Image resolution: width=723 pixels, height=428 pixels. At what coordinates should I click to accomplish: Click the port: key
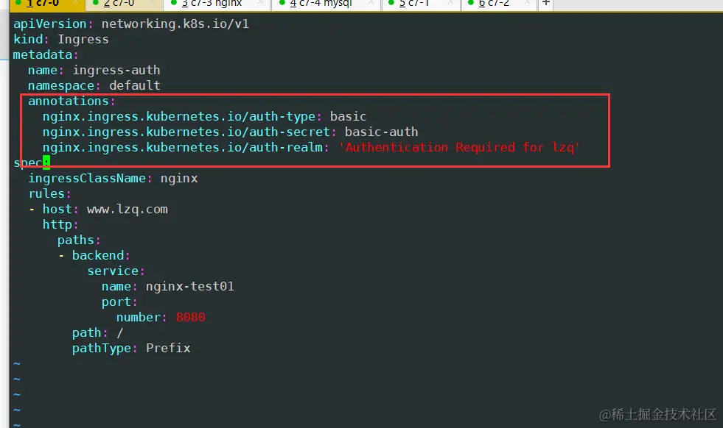pyautogui.click(x=119, y=302)
